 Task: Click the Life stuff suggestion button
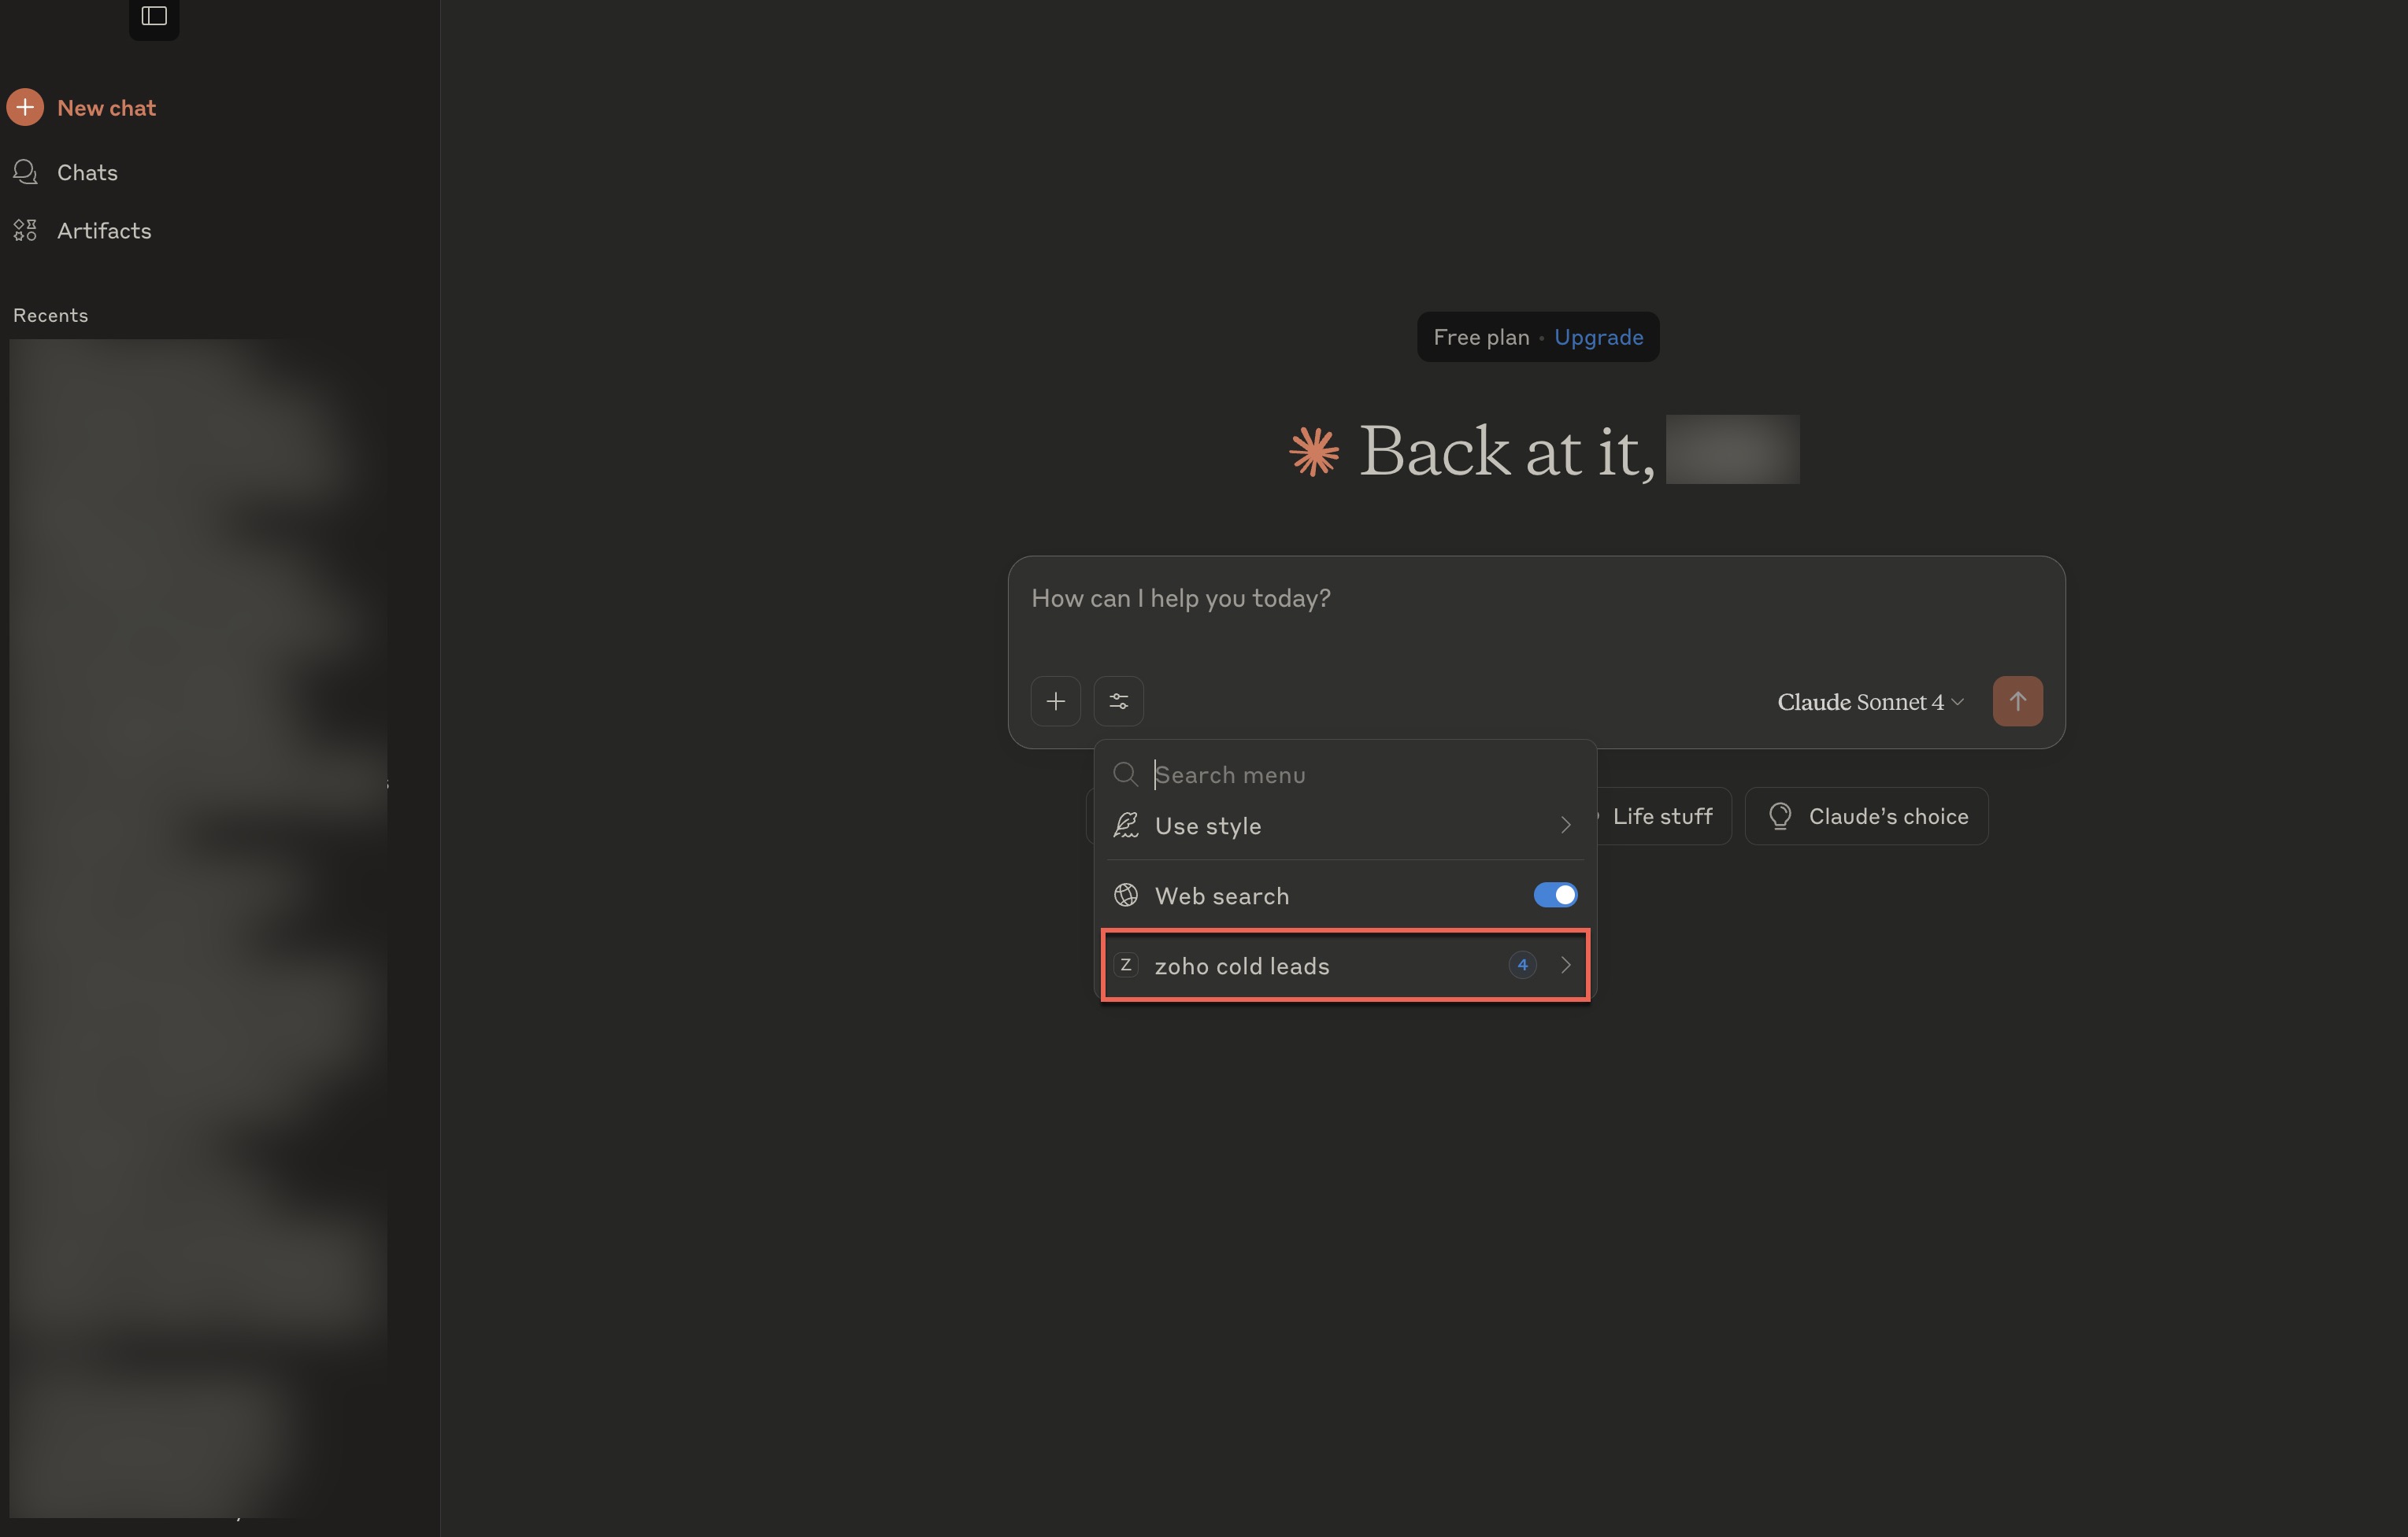[1662, 816]
